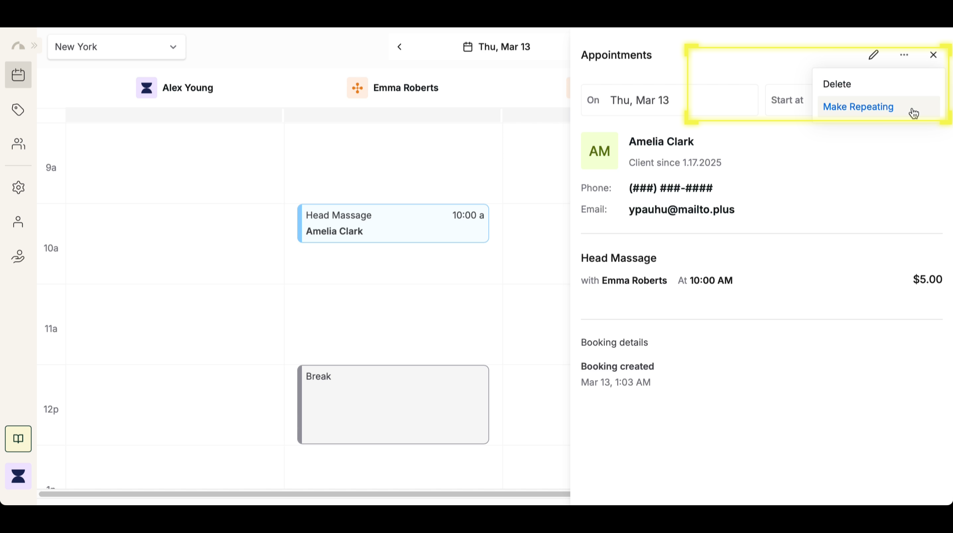Open settings gear in sidebar
The image size is (953, 533).
pyautogui.click(x=18, y=188)
